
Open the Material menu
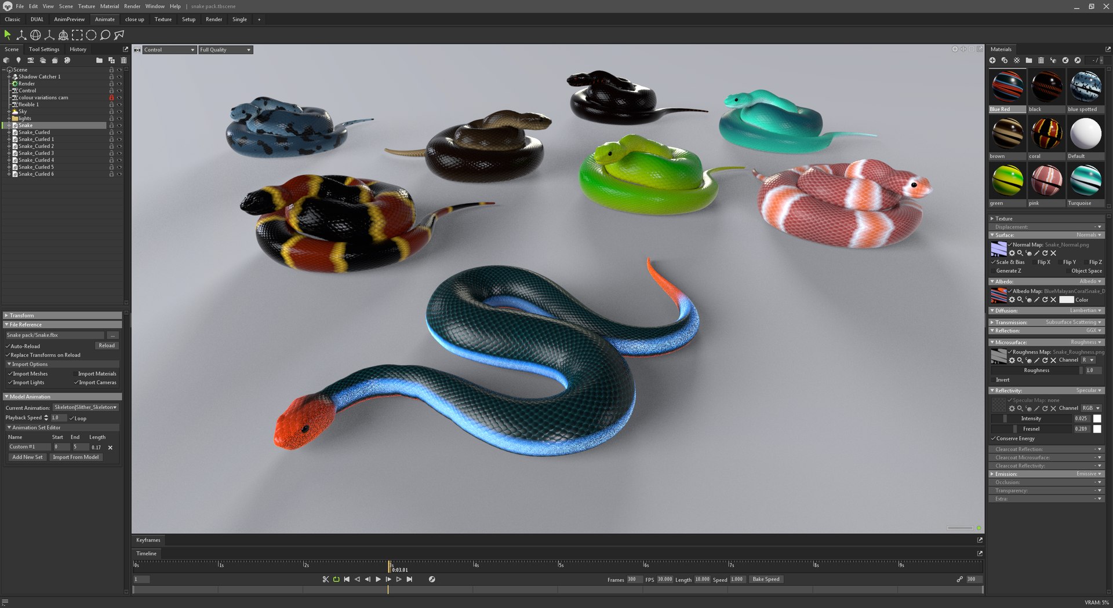(109, 6)
